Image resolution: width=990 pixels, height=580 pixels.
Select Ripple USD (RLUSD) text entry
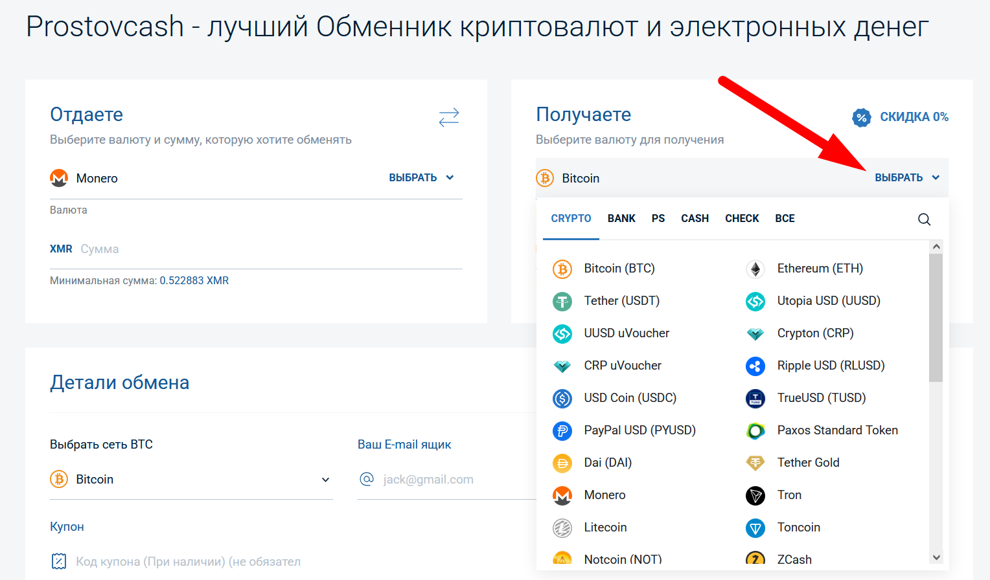coord(831,366)
